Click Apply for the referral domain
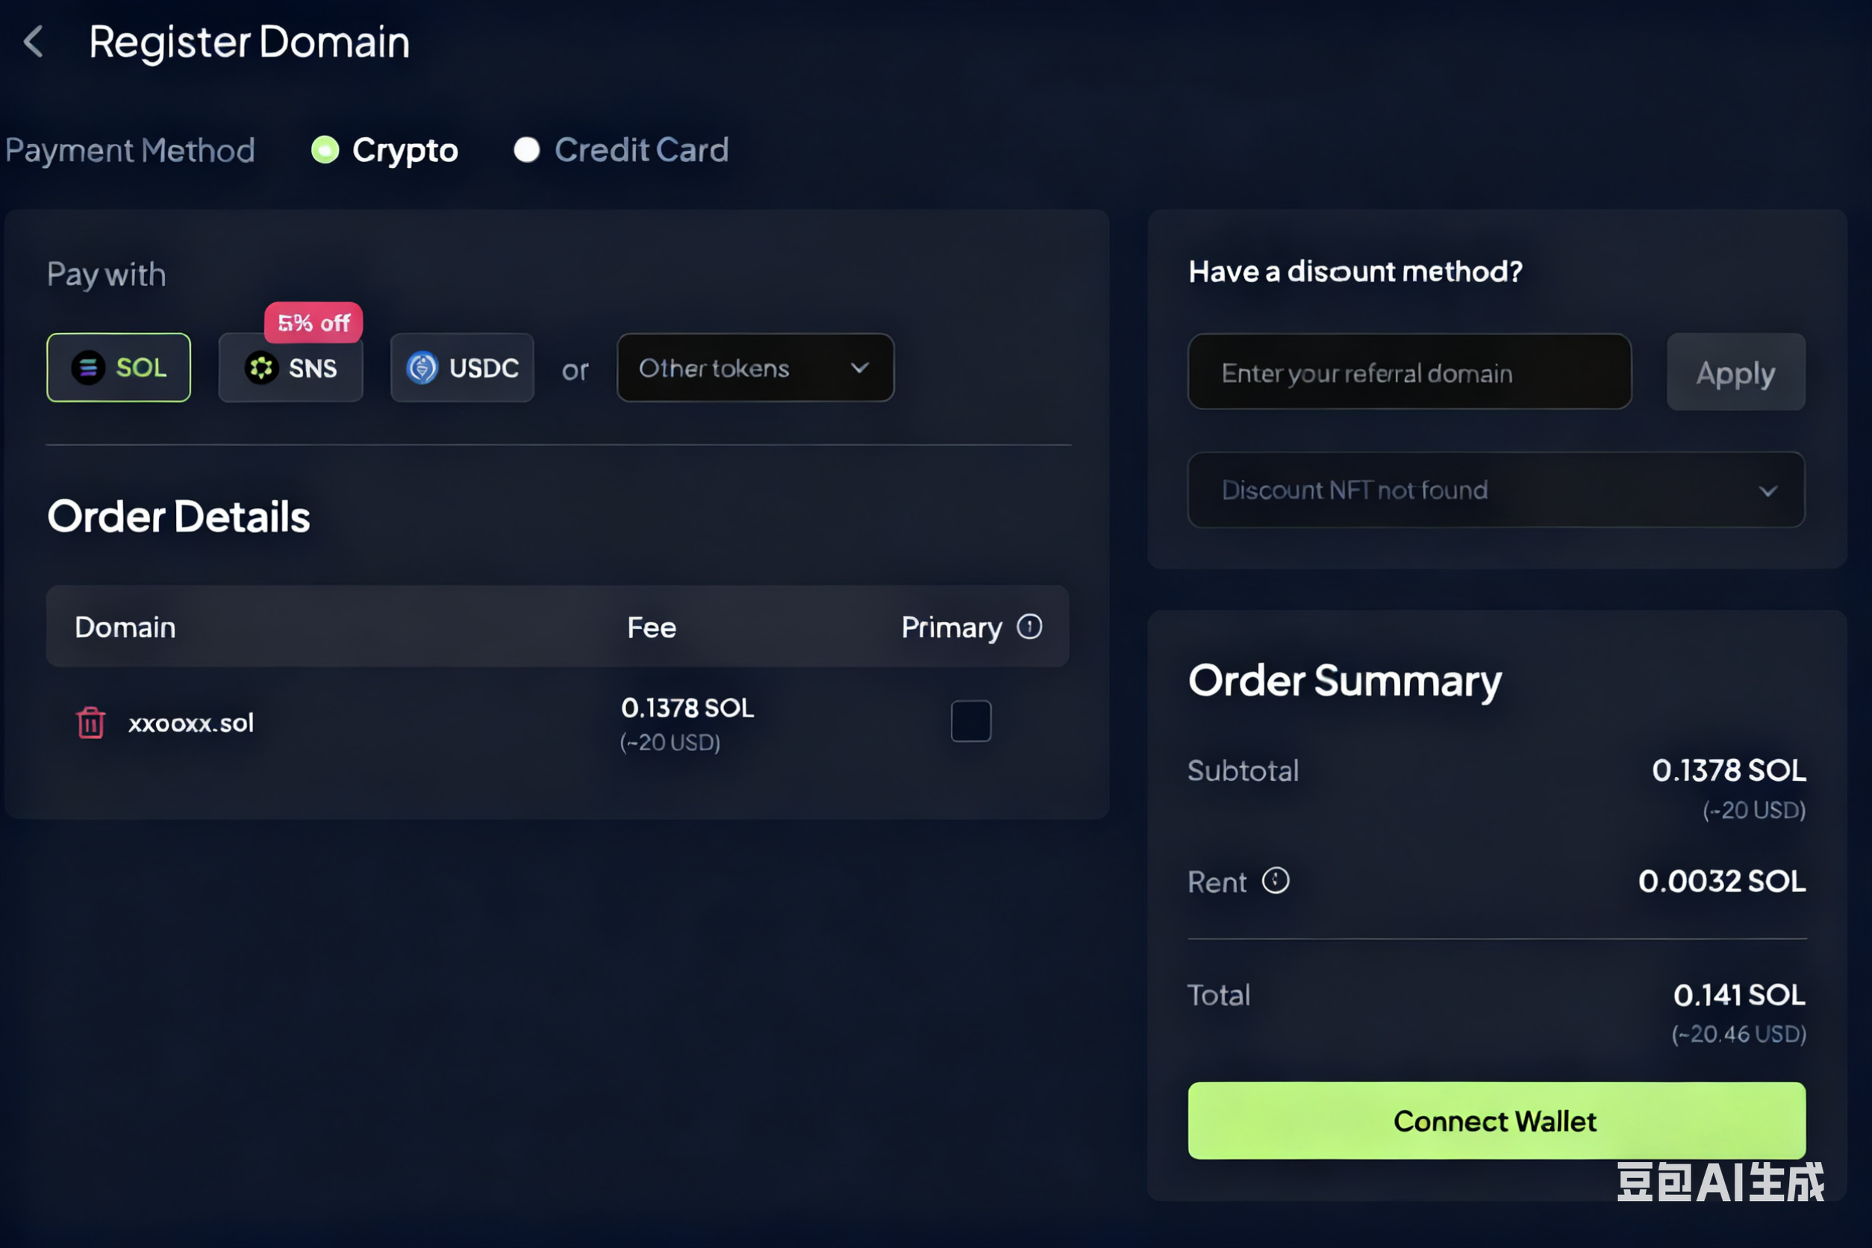Viewport: 1872px width, 1248px height. click(x=1735, y=372)
